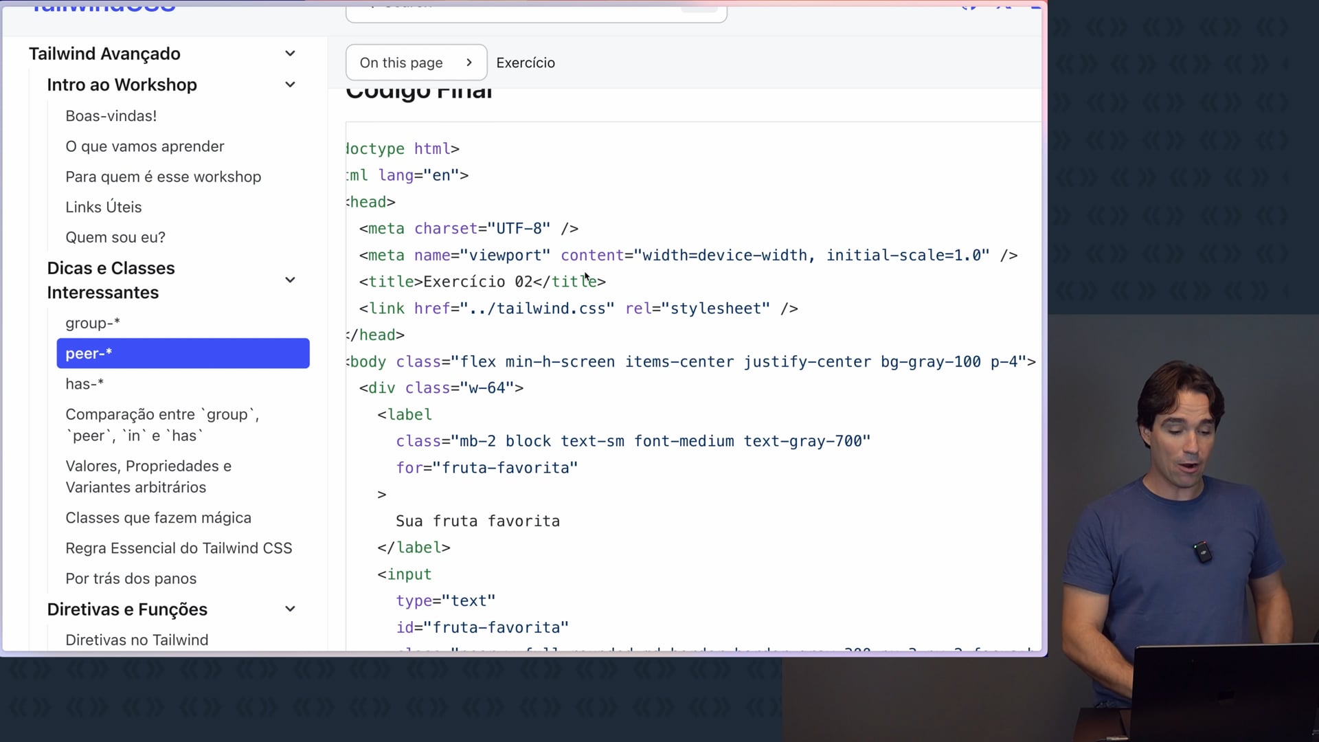Navigate to Por trás dos panos
This screenshot has height=742, width=1319.
pos(131,578)
